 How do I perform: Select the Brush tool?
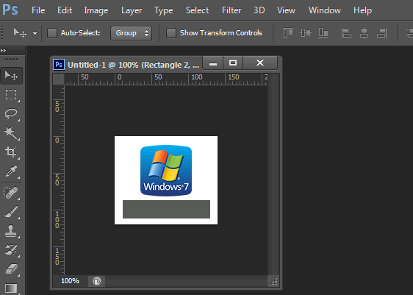(x=11, y=212)
